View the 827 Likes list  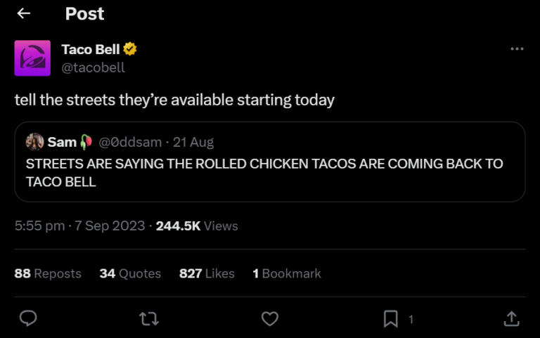coord(207,273)
